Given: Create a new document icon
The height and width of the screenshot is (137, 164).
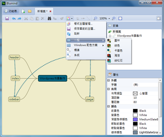Looking at the screenshot, I should pos(23,11).
